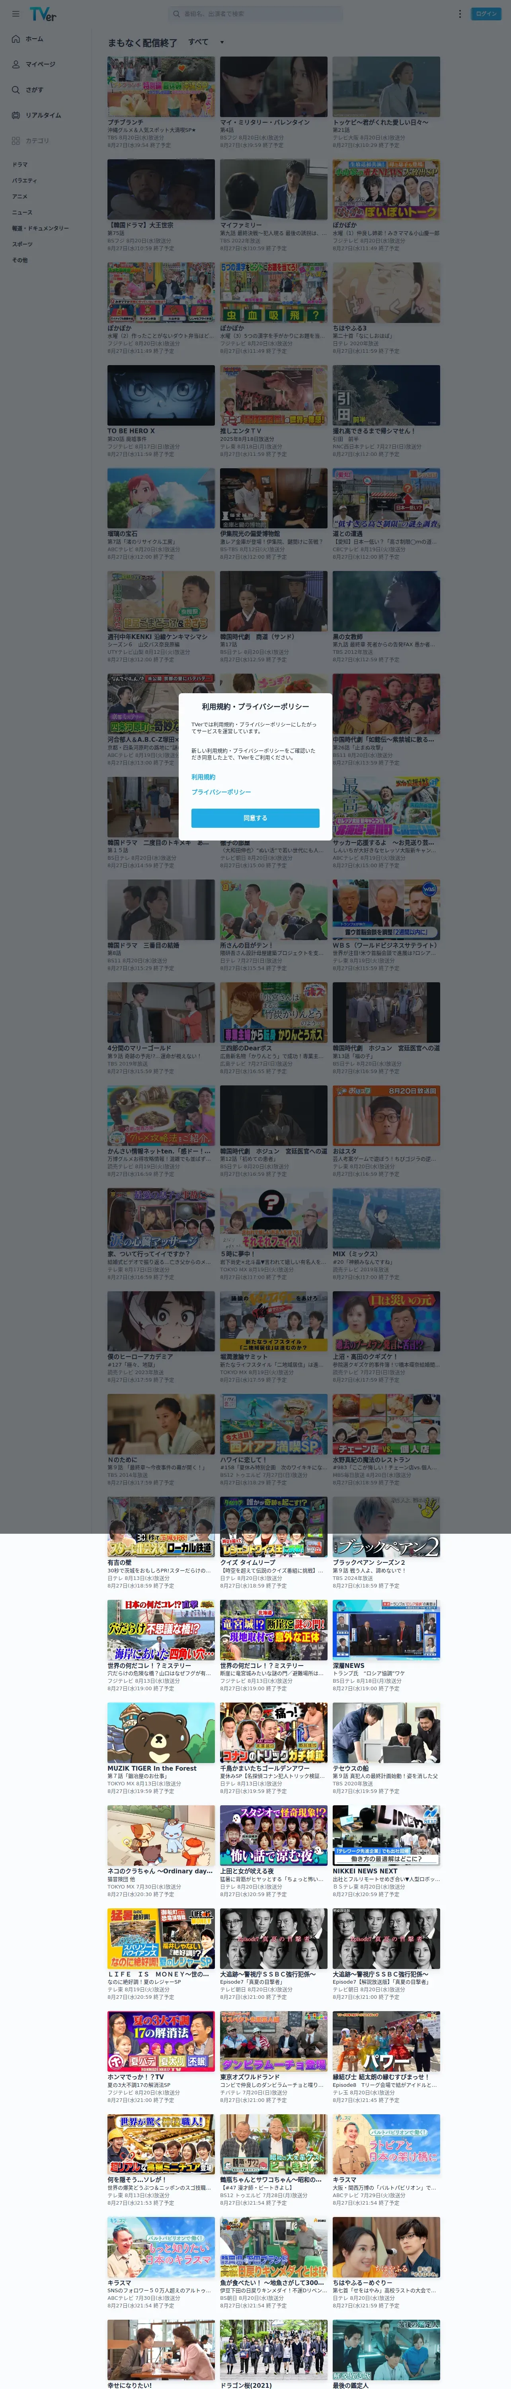Viewport: 511px width, 2389px height.
Task: Select バラエティ category in sidebar
Action: pyautogui.click(x=24, y=181)
